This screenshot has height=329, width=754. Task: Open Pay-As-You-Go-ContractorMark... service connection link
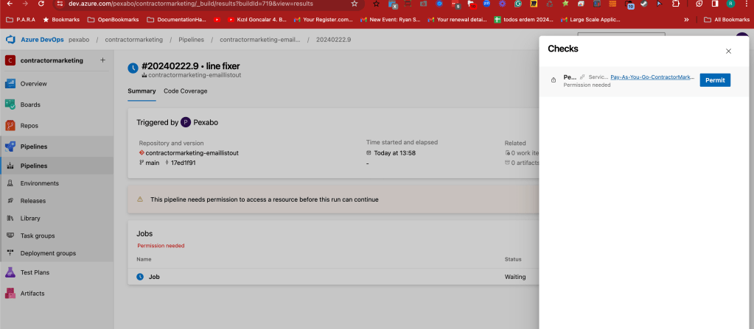tap(652, 77)
